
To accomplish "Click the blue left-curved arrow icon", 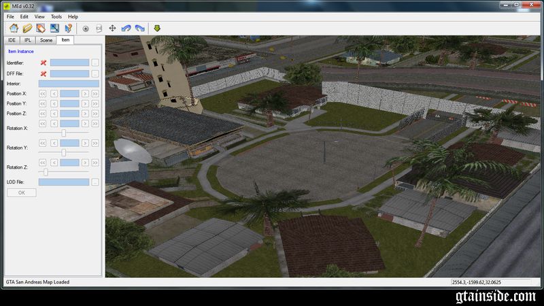I will point(126,28).
